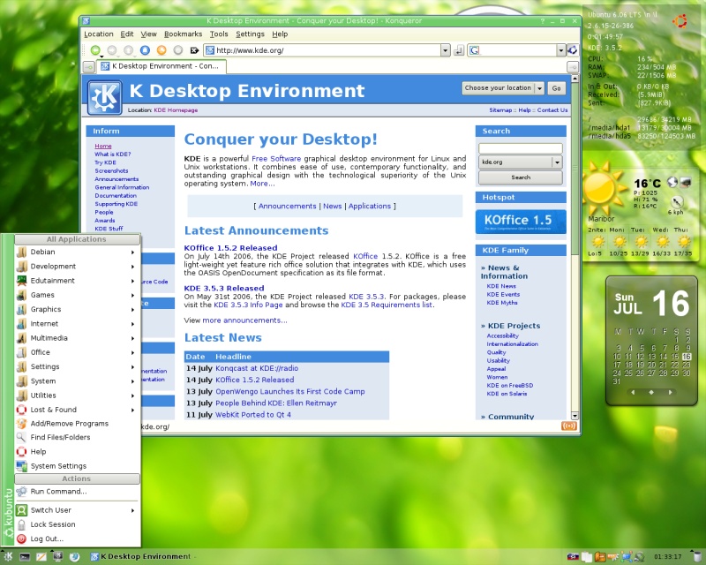The width and height of the screenshot is (706, 565).
Task: Click into the http://www.kde.org/ location field
Action: (x=322, y=50)
